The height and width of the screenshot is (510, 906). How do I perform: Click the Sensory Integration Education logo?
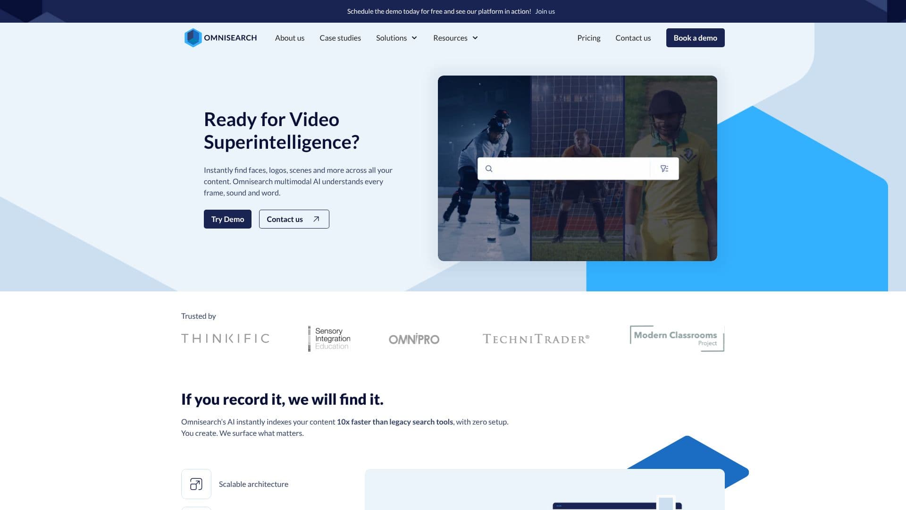click(329, 339)
